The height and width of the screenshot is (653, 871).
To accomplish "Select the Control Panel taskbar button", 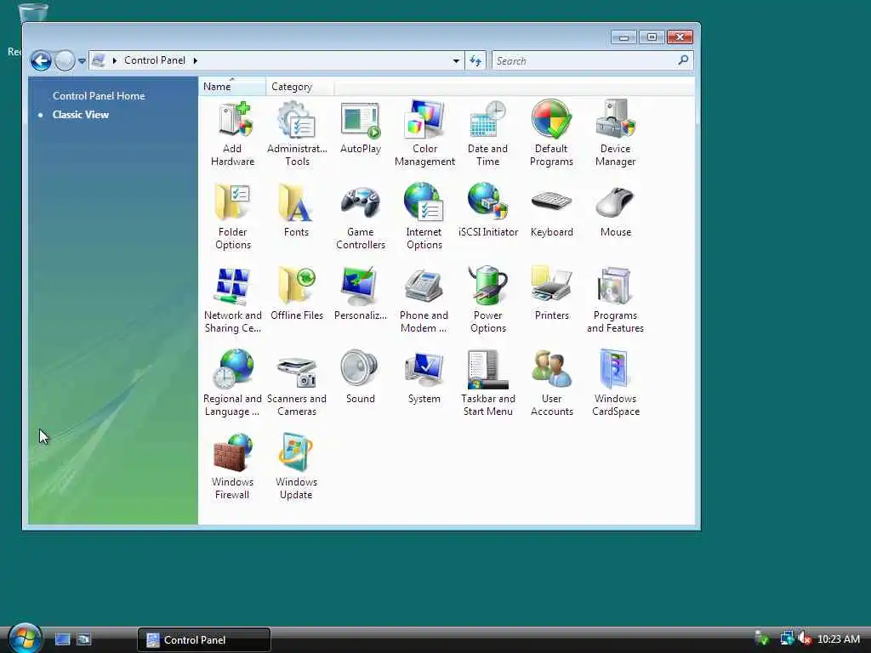I will tap(204, 639).
